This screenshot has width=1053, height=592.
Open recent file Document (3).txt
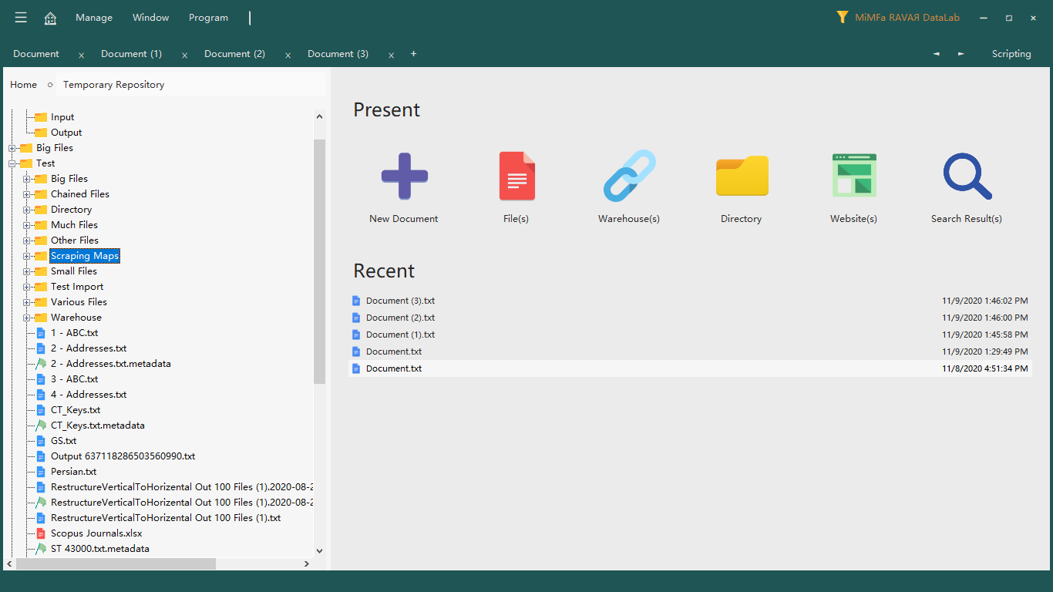coord(400,301)
